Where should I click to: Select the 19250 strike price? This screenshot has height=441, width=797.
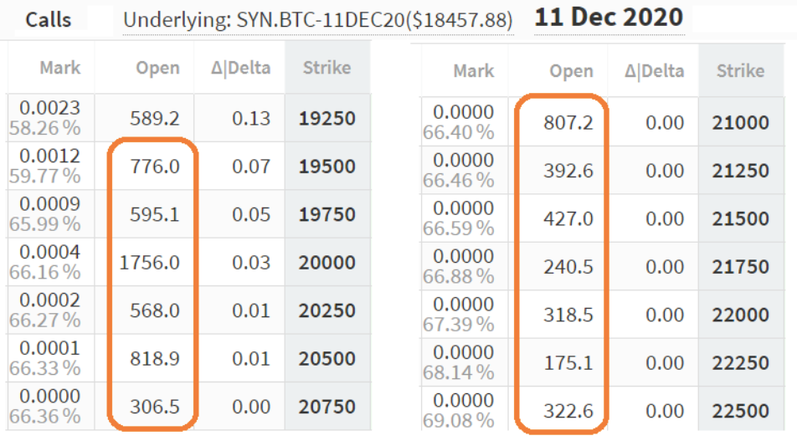coord(327,119)
